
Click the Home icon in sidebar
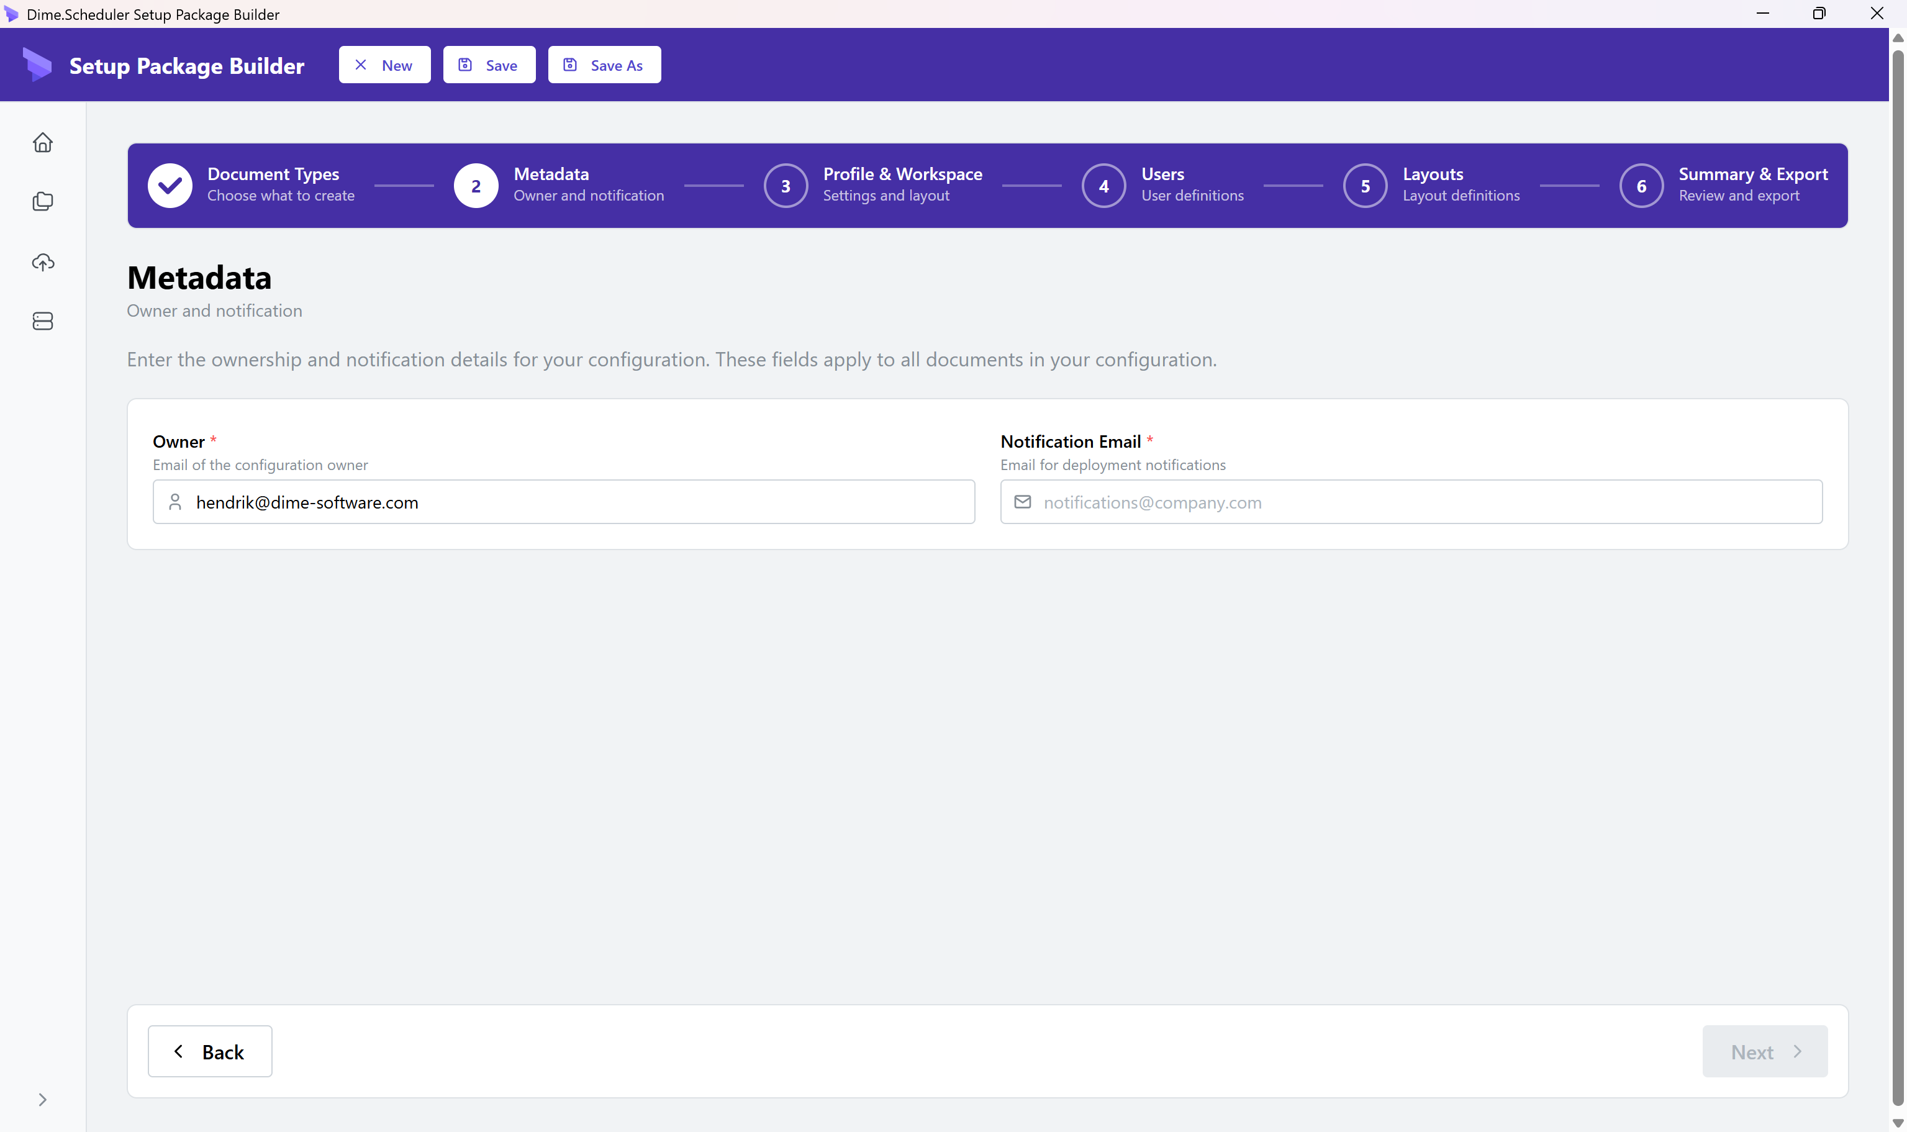tap(43, 143)
